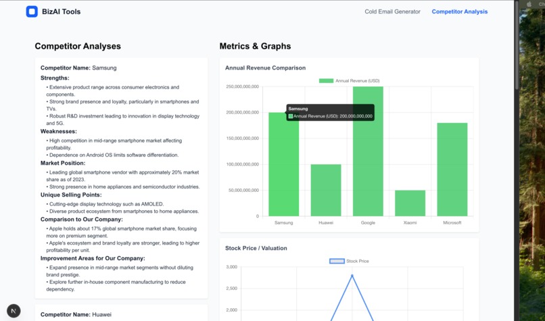This screenshot has width=545, height=321.
Task: Click the "Cutting-edge display technology" bullet
Action: click(105, 204)
